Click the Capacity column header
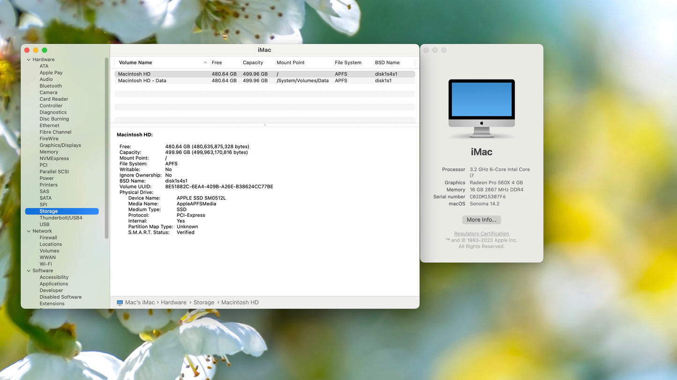This screenshot has height=380, width=677. click(x=253, y=62)
